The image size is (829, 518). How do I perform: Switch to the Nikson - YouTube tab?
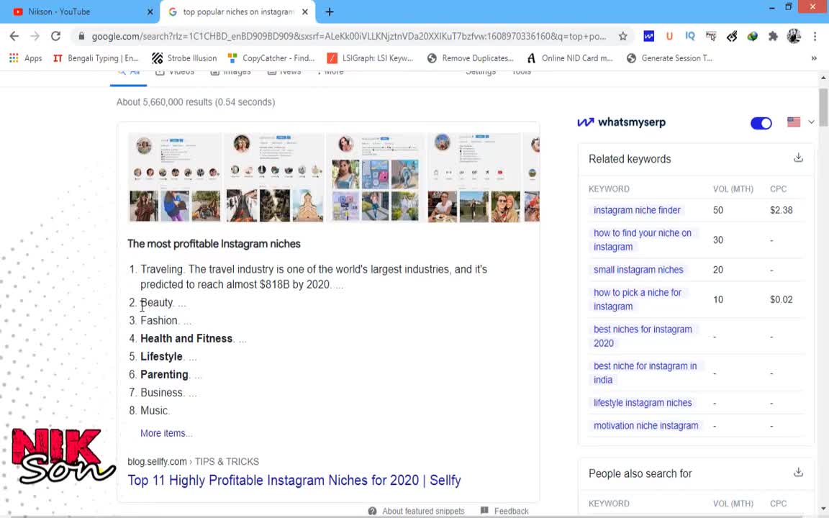79,12
